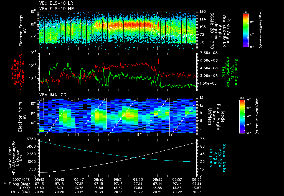Click the 3750 distance axis tick
The width and height of the screenshot is (284, 196).
tap(31, 139)
